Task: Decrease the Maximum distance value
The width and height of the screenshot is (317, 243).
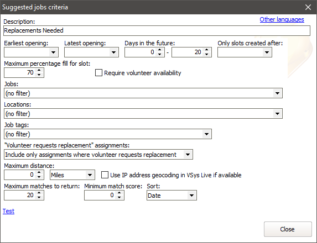Action: pyautogui.click(x=39, y=177)
